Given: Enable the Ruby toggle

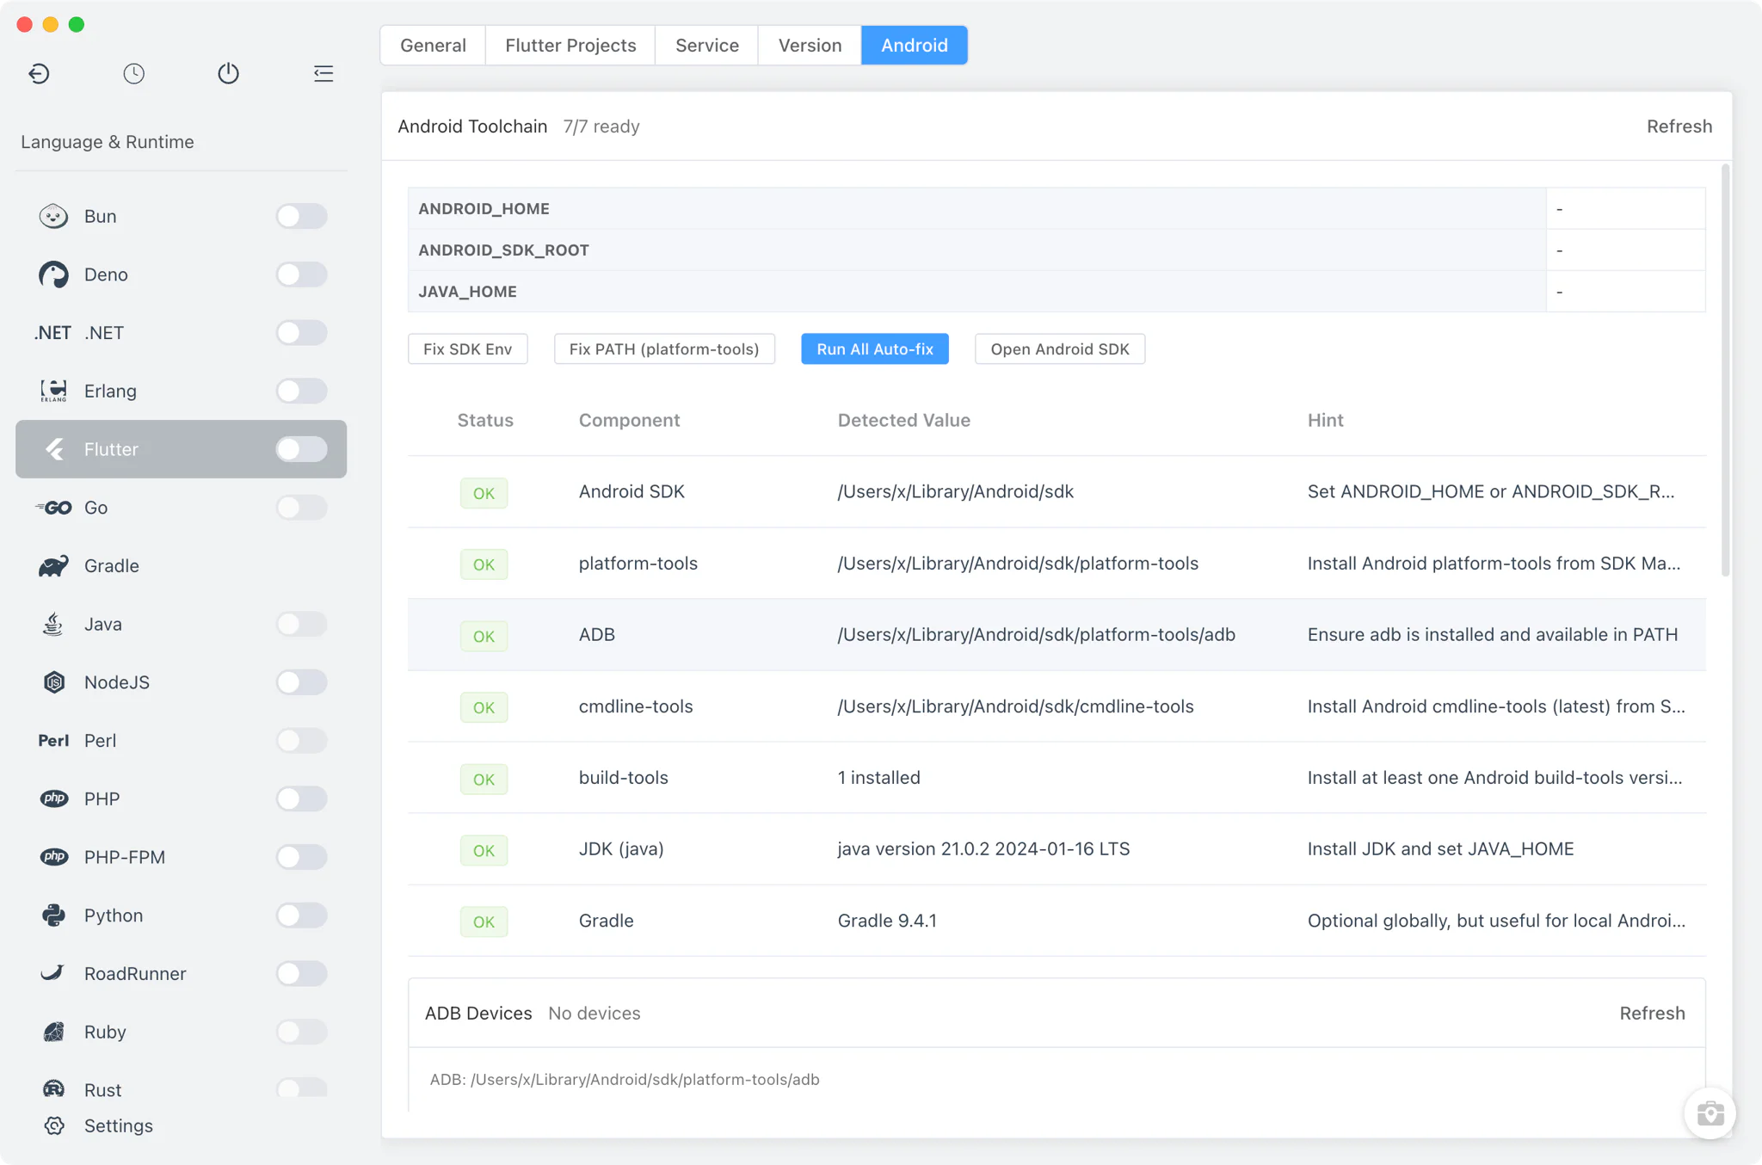Looking at the screenshot, I should [x=301, y=1032].
